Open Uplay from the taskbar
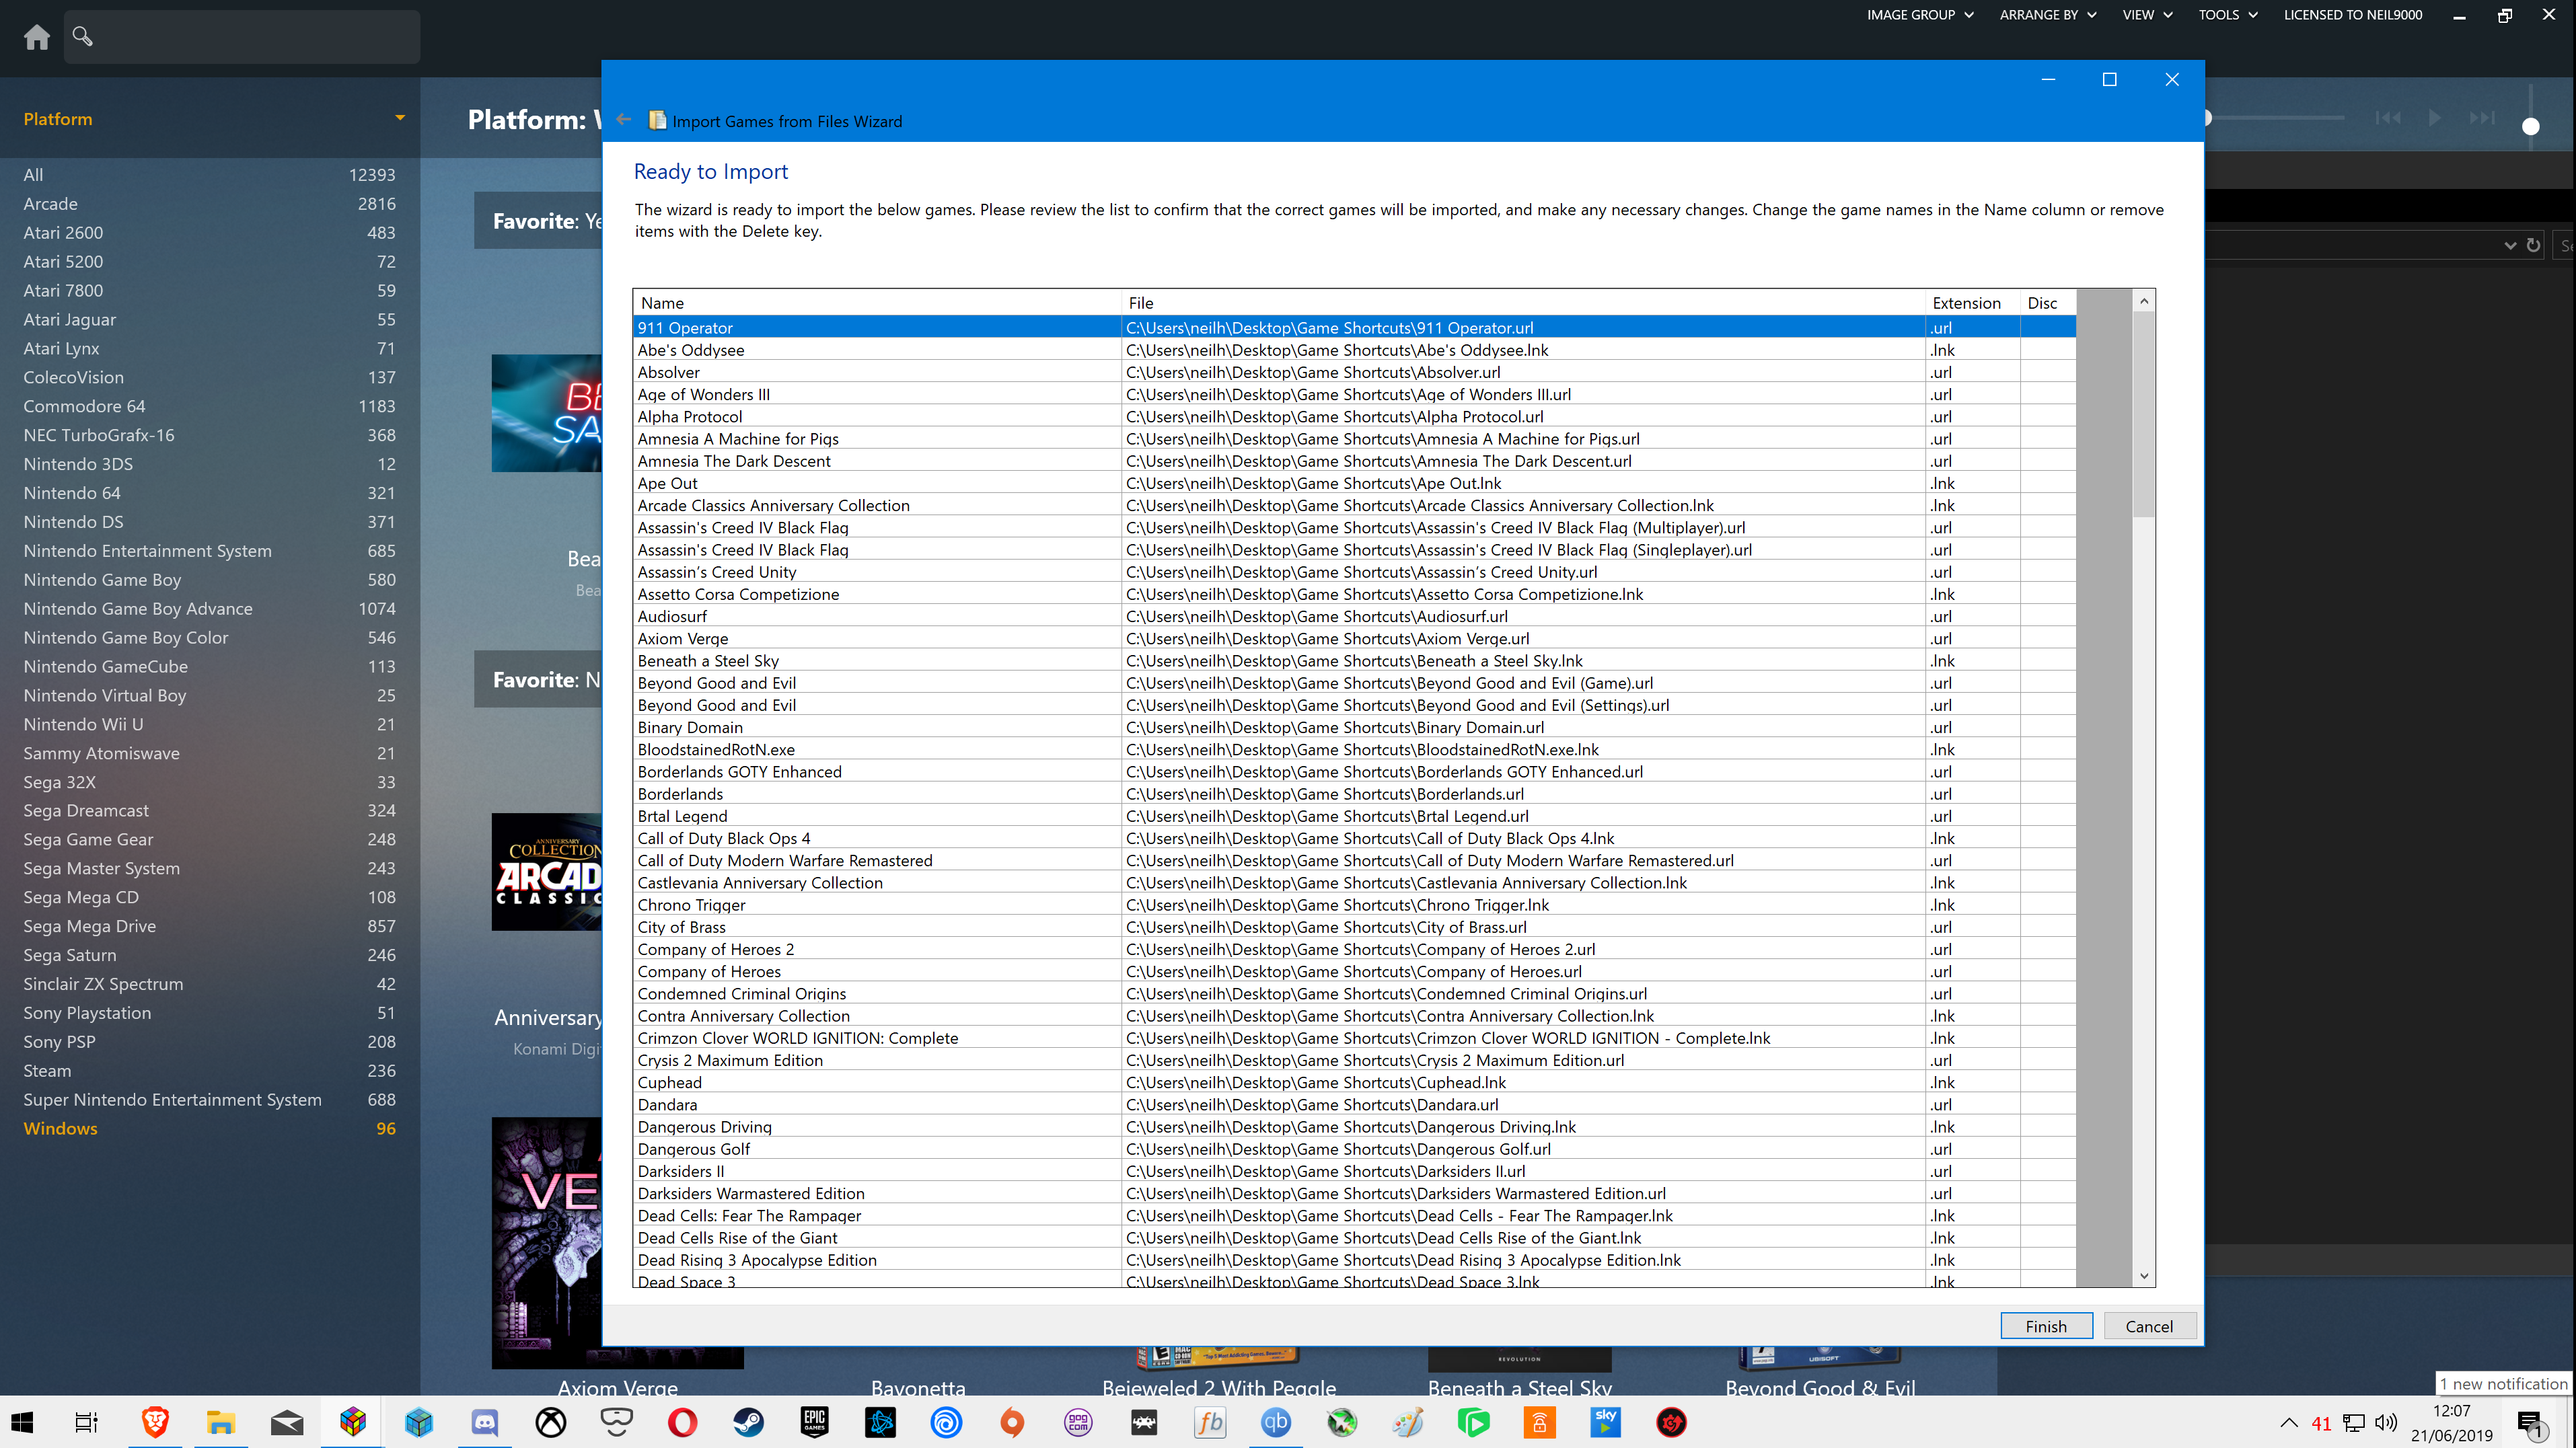 (x=947, y=1421)
